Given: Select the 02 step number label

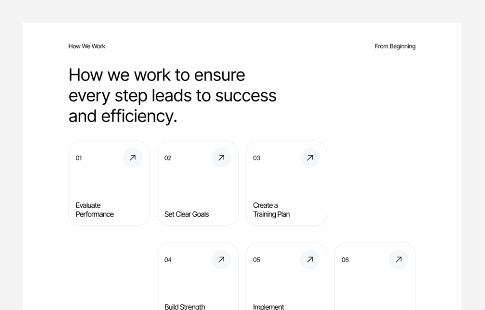Looking at the screenshot, I should coord(168,158).
